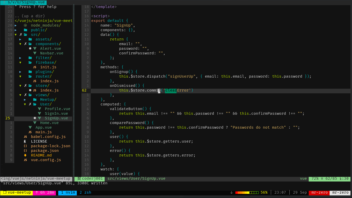
Task: Click the Vue icon beside SignUp.vue in tree
Action: pyautogui.click(x=39, y=118)
